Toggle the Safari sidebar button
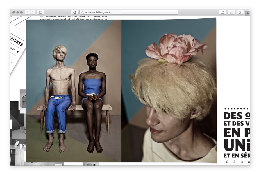 click(40, 12)
